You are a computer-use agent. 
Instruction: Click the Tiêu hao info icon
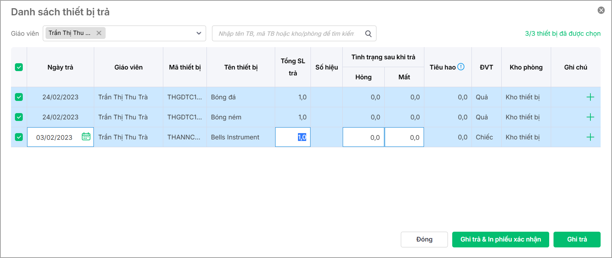pyautogui.click(x=461, y=67)
